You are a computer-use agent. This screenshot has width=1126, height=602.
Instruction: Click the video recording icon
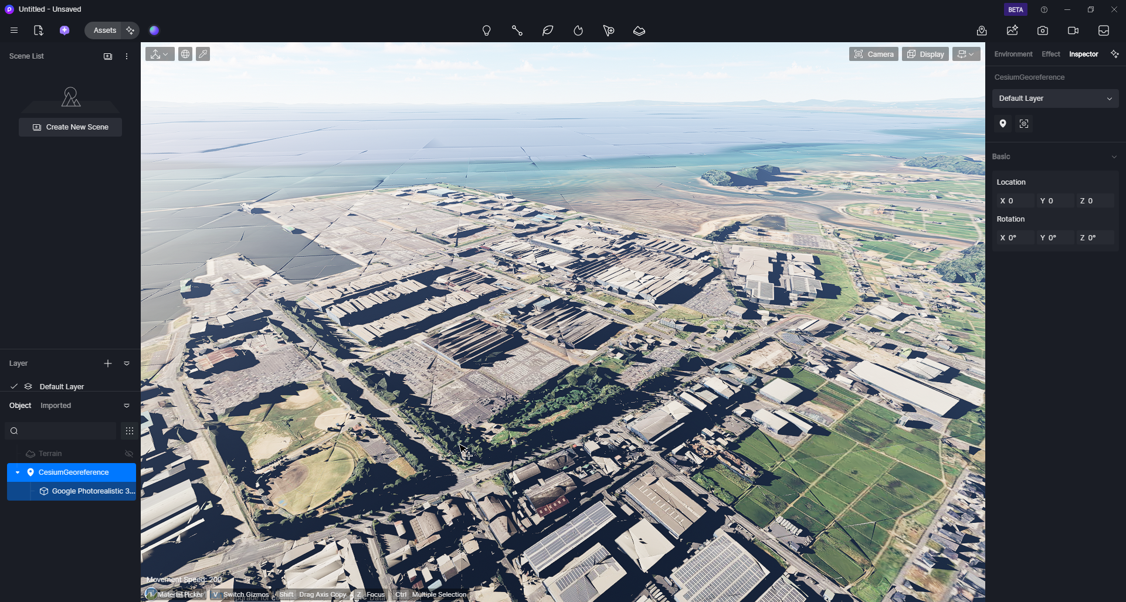[x=1073, y=30]
